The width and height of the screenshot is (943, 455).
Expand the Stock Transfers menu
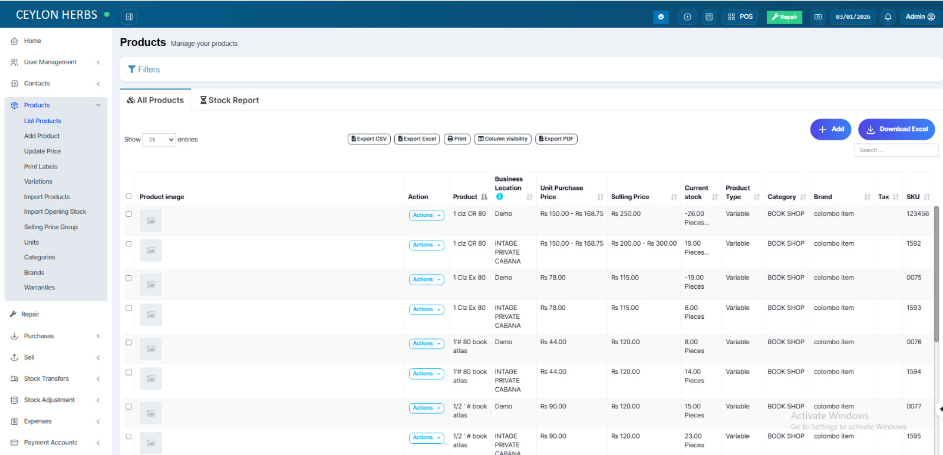click(56, 379)
